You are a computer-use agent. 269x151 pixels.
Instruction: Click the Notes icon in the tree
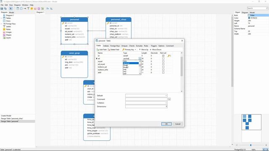(4, 29)
